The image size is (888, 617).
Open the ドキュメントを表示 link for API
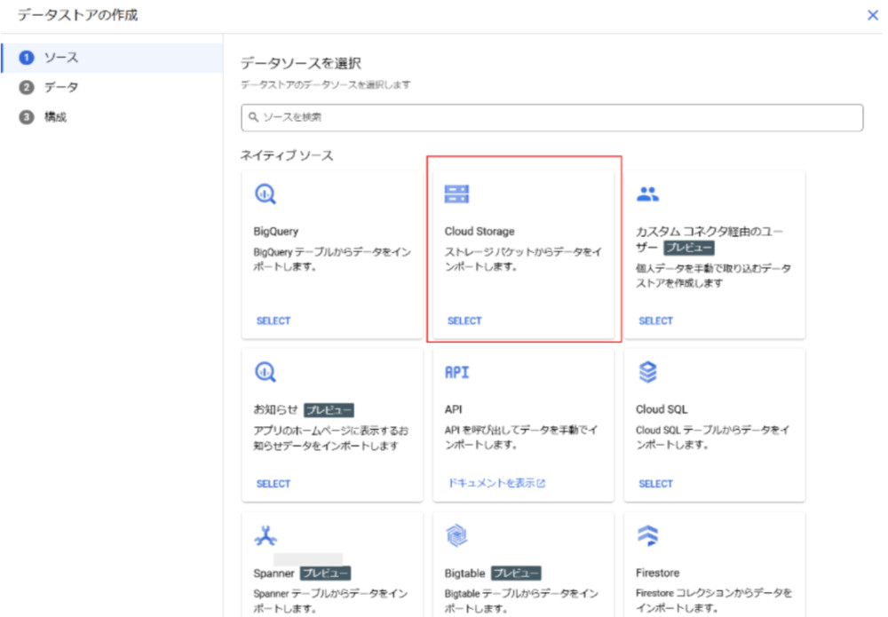496,484
